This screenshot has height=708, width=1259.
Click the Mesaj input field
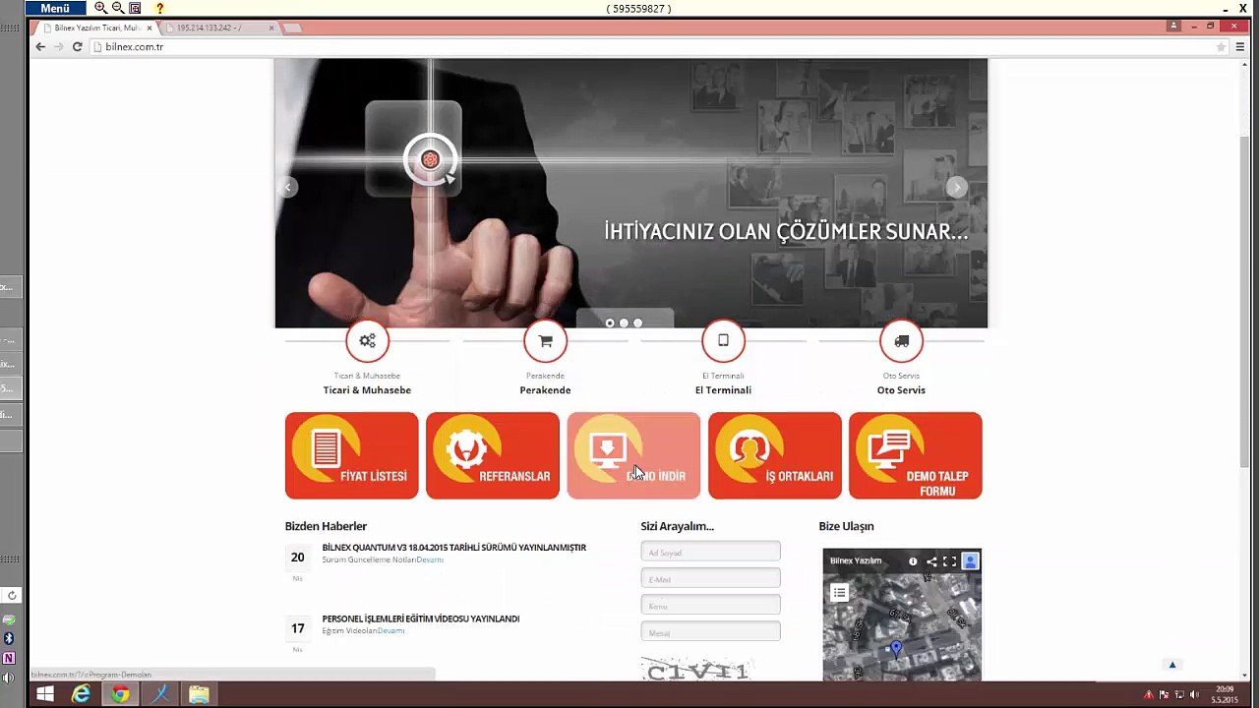coord(710,631)
